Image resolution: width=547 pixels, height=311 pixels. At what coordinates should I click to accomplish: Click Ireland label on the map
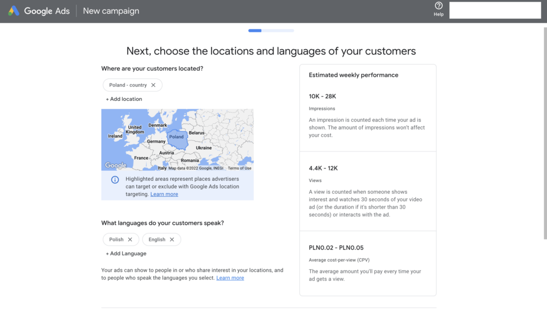[x=115, y=136]
